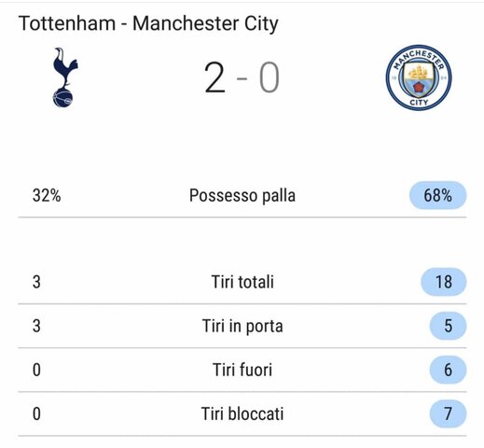
Task: Click the highlighted 68% possession badge
Action: point(437,195)
